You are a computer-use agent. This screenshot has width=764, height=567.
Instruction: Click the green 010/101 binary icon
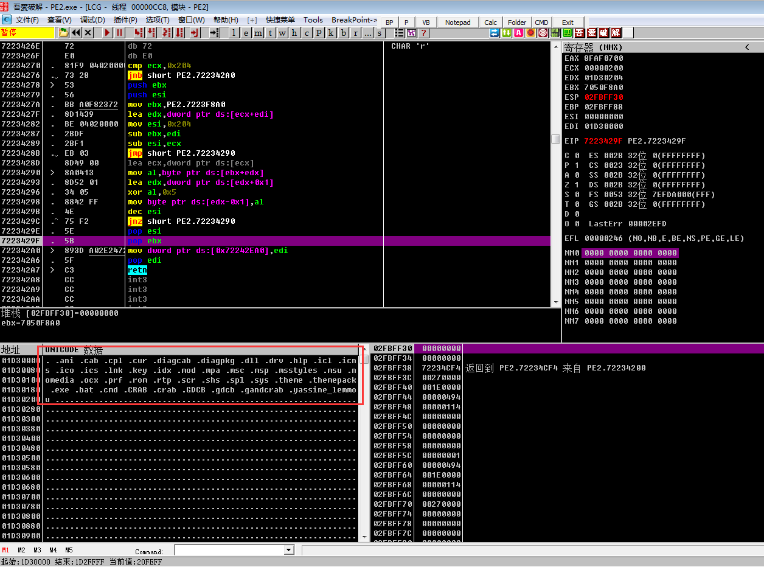(x=555, y=33)
